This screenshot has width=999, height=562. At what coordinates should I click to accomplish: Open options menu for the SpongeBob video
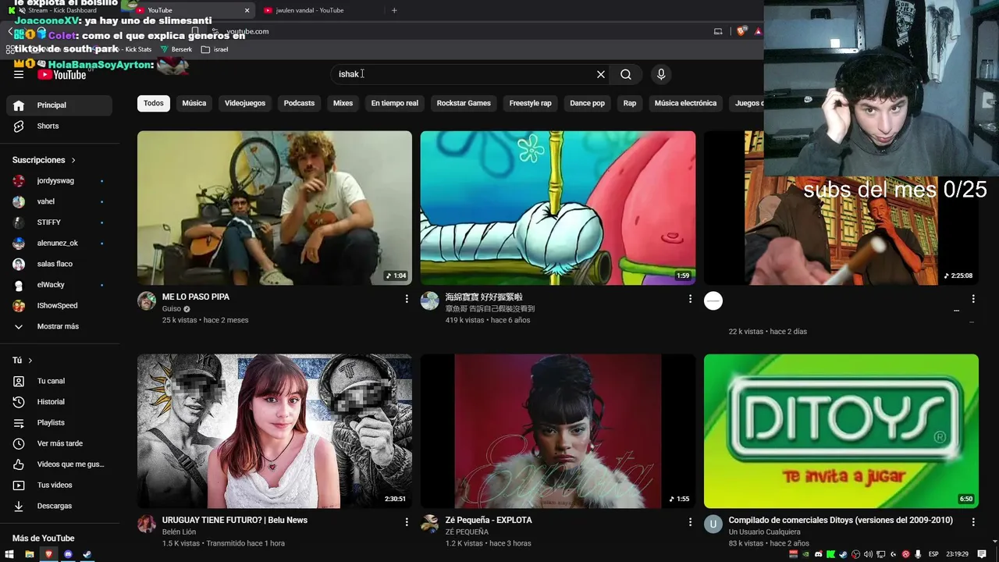pyautogui.click(x=690, y=299)
